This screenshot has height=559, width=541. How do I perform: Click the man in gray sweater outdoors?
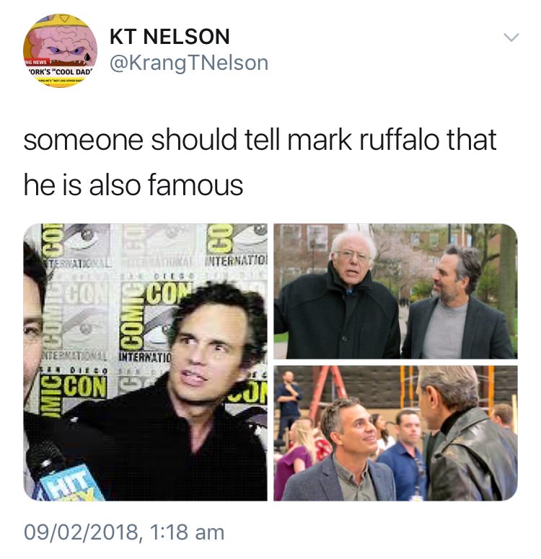pos(459,303)
